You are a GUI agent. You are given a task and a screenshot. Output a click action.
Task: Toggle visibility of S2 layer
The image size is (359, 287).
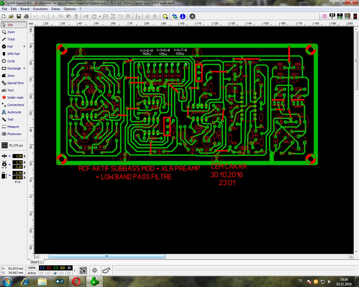coord(62,268)
